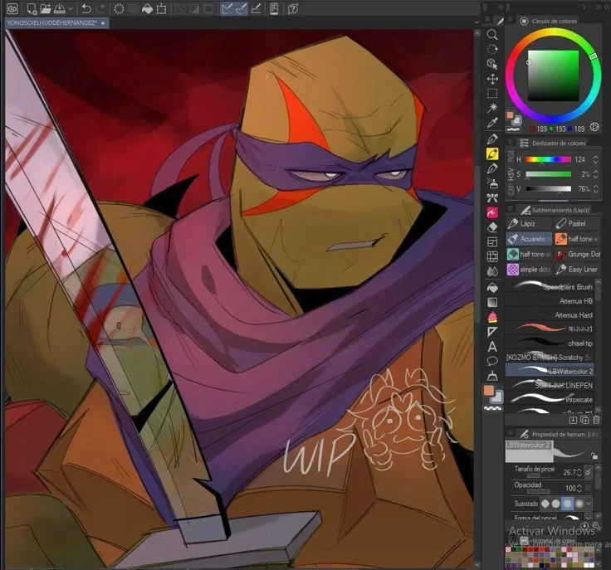Choose the chisel tip brush
Screen dimensions: 611x570
[550, 343]
